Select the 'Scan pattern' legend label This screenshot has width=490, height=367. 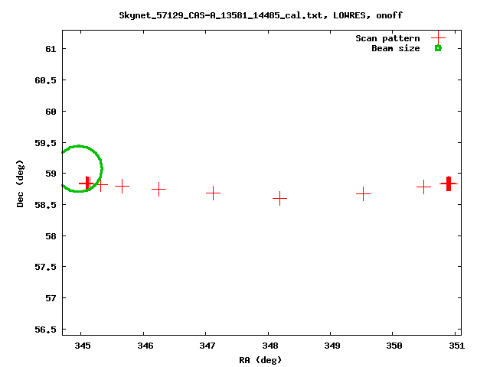click(387, 38)
